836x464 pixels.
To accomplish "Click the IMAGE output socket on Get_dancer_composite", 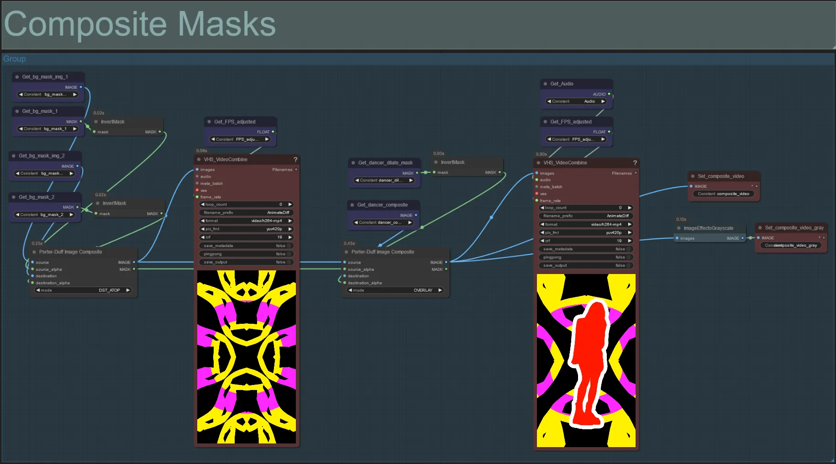I will (416, 215).
